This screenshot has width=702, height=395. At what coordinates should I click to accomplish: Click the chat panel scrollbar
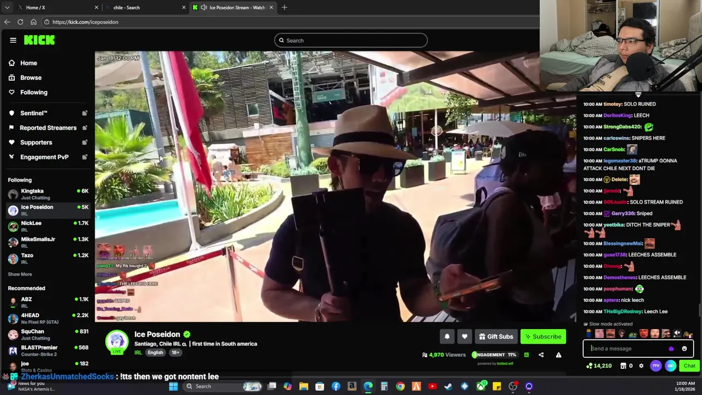point(699,310)
